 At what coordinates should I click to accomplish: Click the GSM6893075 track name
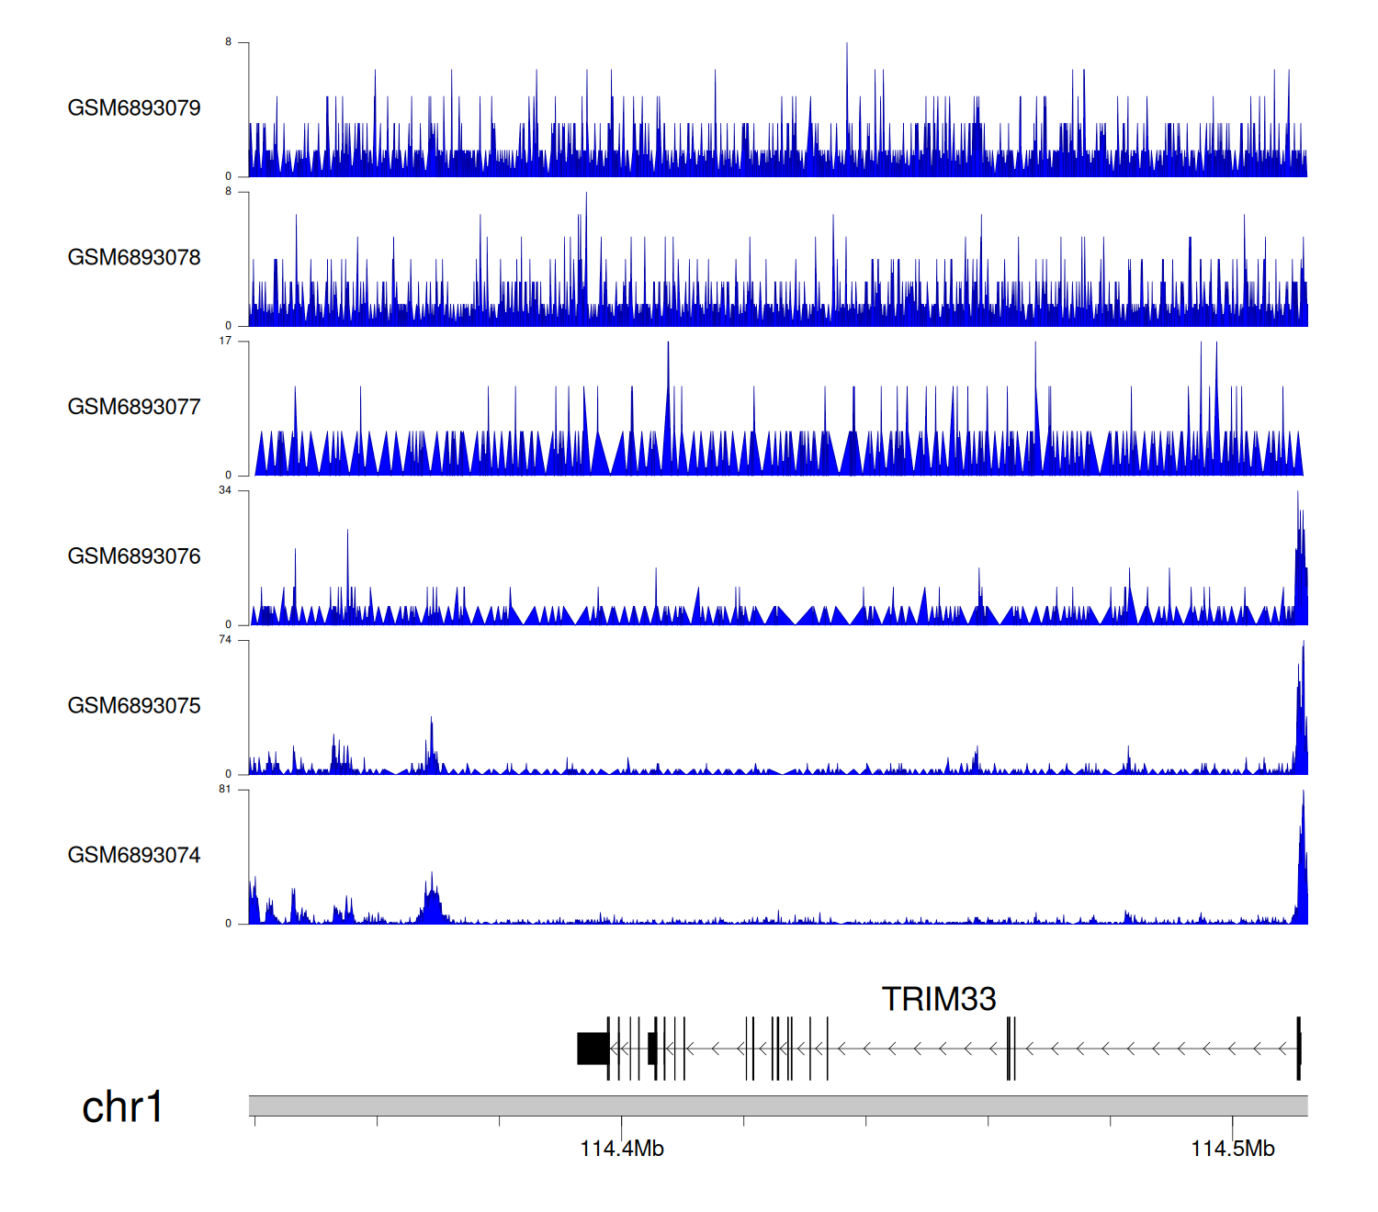click(x=134, y=706)
